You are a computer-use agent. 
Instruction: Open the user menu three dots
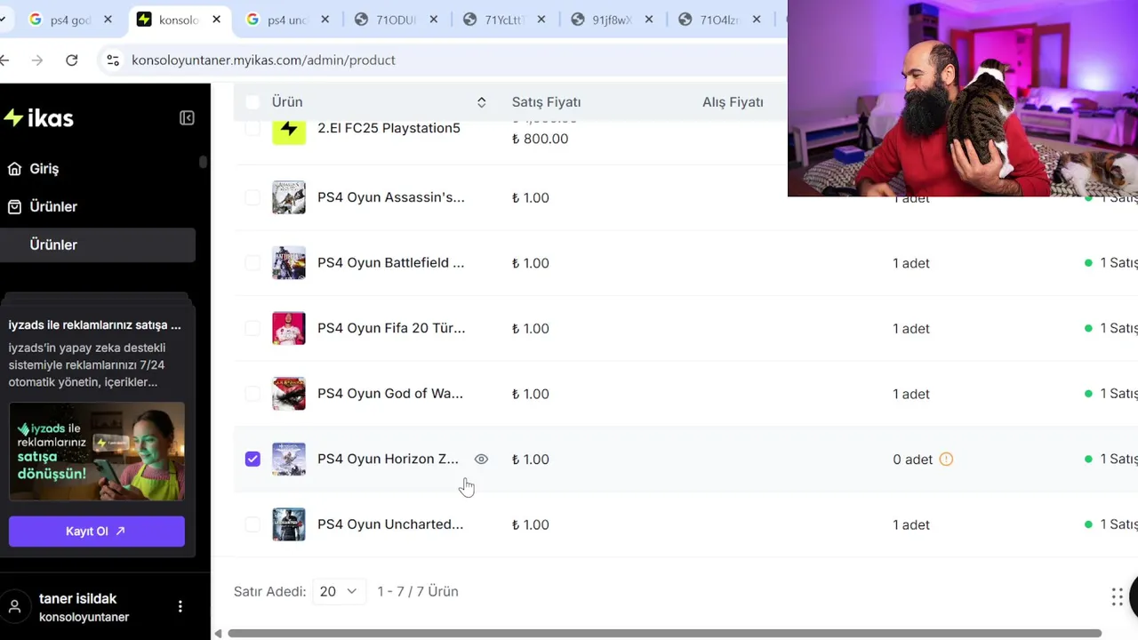[180, 607]
